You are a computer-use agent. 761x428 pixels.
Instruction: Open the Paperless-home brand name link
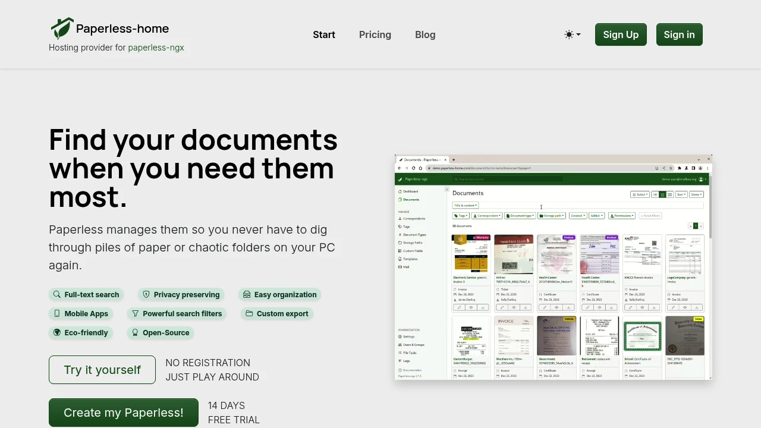[122, 29]
